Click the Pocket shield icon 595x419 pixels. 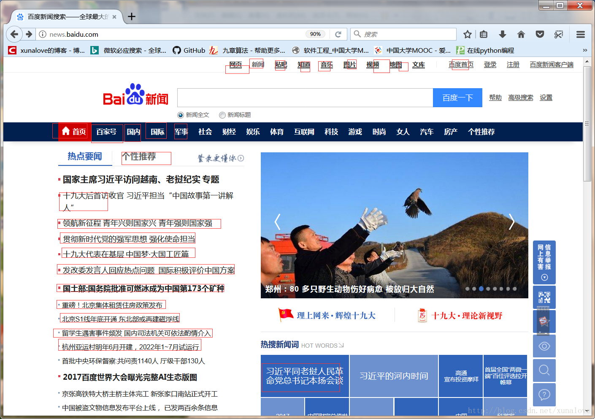click(x=540, y=34)
